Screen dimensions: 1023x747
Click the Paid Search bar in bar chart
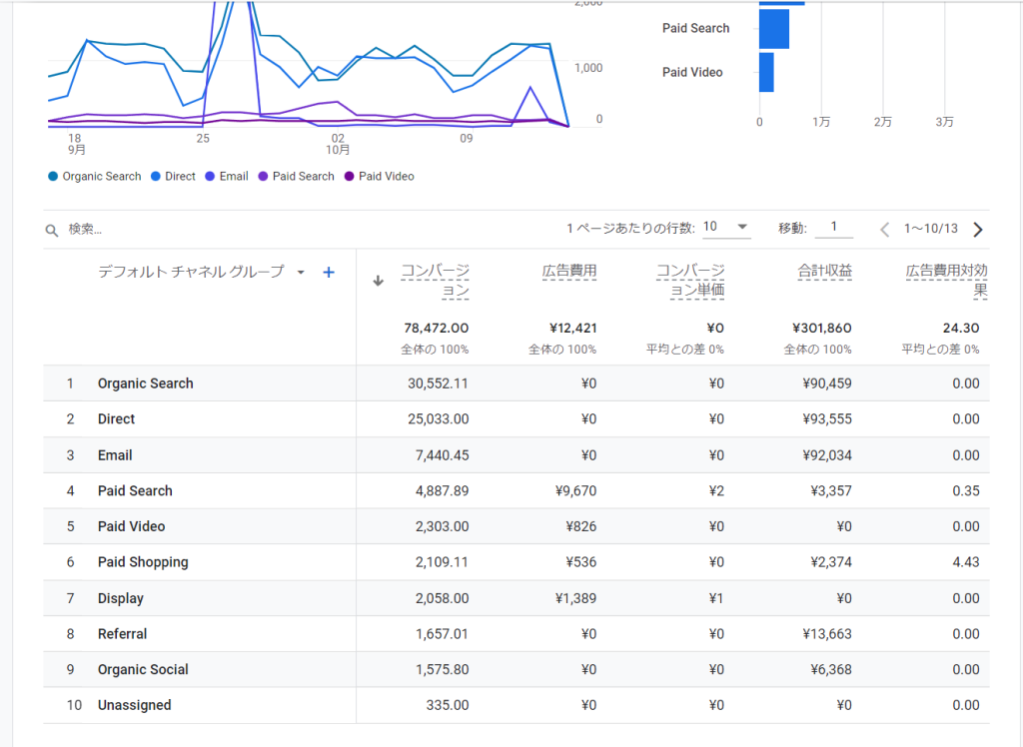(774, 29)
